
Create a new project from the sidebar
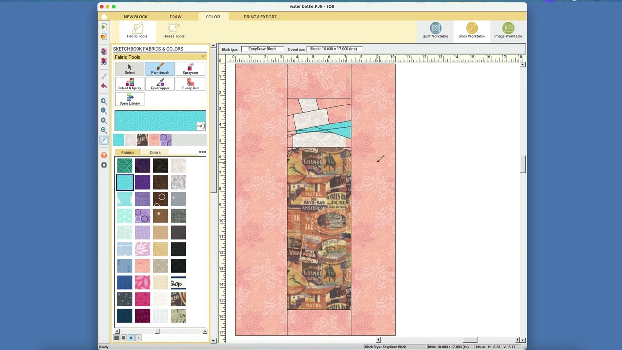tap(104, 27)
